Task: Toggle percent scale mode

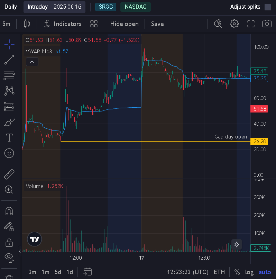Action: pyautogui.click(x=237, y=272)
